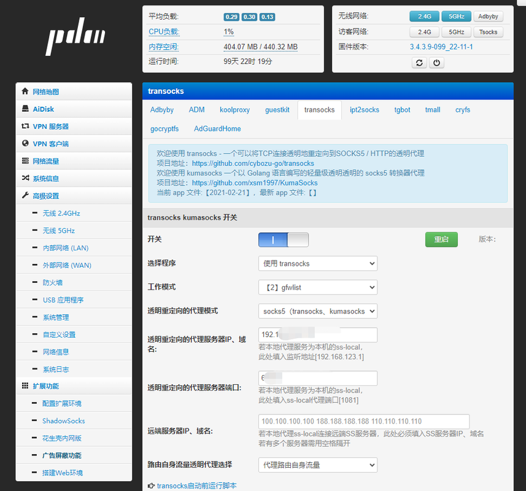The height and width of the screenshot is (491, 526).
Task: Expand transocks启动前运行脚本 section
Action: (x=196, y=485)
